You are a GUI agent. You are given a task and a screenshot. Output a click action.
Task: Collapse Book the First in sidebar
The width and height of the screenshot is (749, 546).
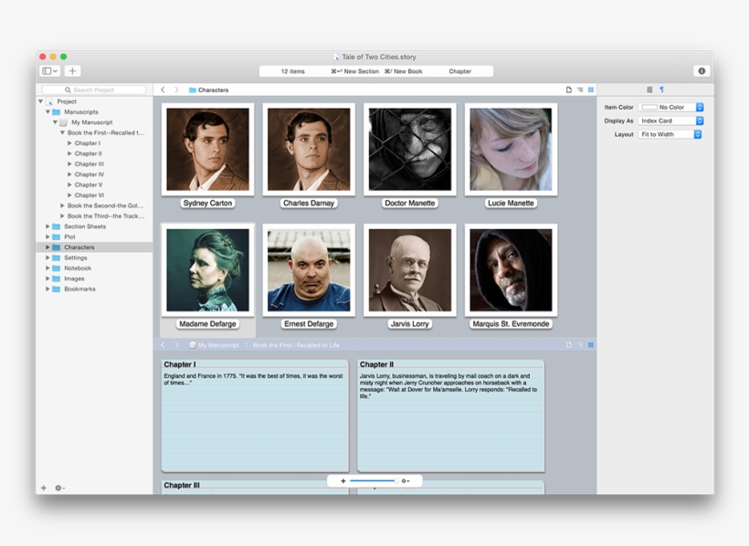[62, 132]
